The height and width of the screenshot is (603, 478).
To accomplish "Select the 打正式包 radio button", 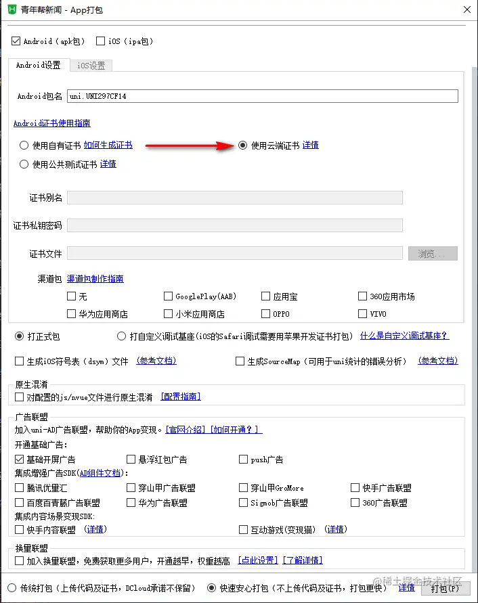I will (x=19, y=336).
